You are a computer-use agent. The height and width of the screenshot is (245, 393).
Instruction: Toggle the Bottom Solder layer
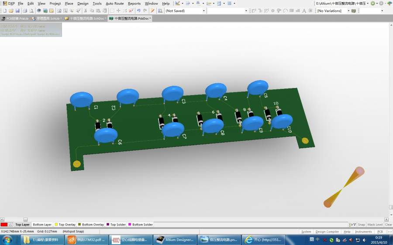(x=140, y=225)
